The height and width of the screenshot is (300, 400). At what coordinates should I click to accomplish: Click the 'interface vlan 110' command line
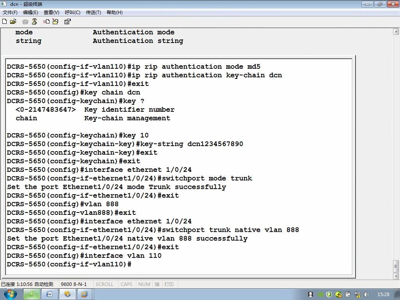point(84,255)
